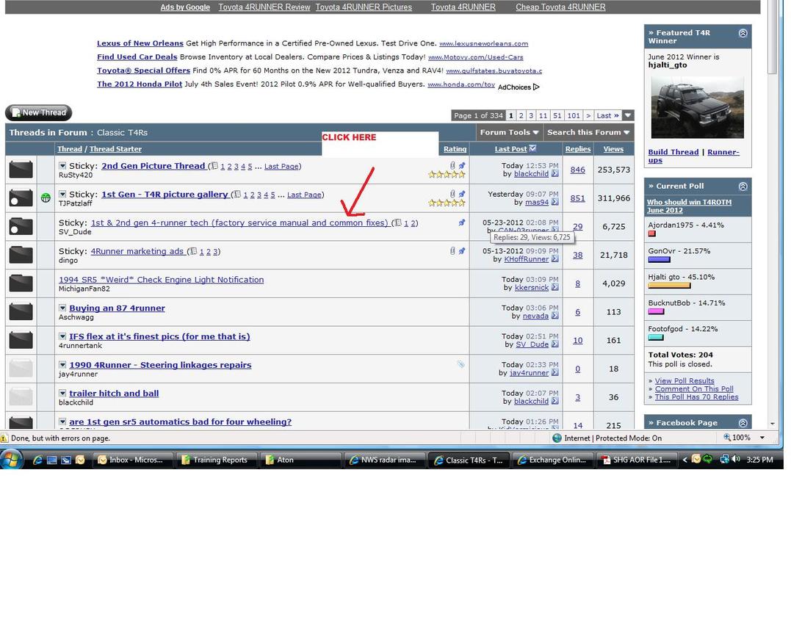Go to last post by blackchild in 2nd Gen Picture Thread

tap(555, 173)
